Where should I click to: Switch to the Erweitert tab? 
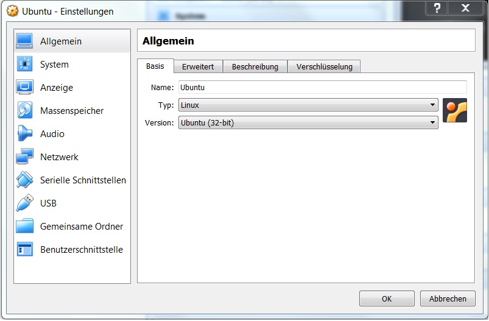198,67
